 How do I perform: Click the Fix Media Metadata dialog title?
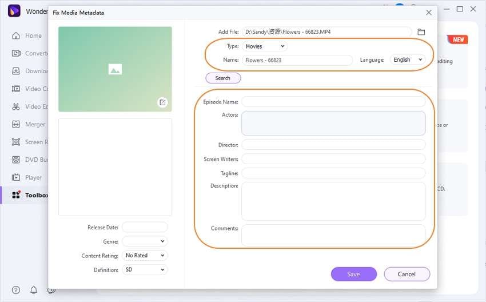[x=78, y=13]
